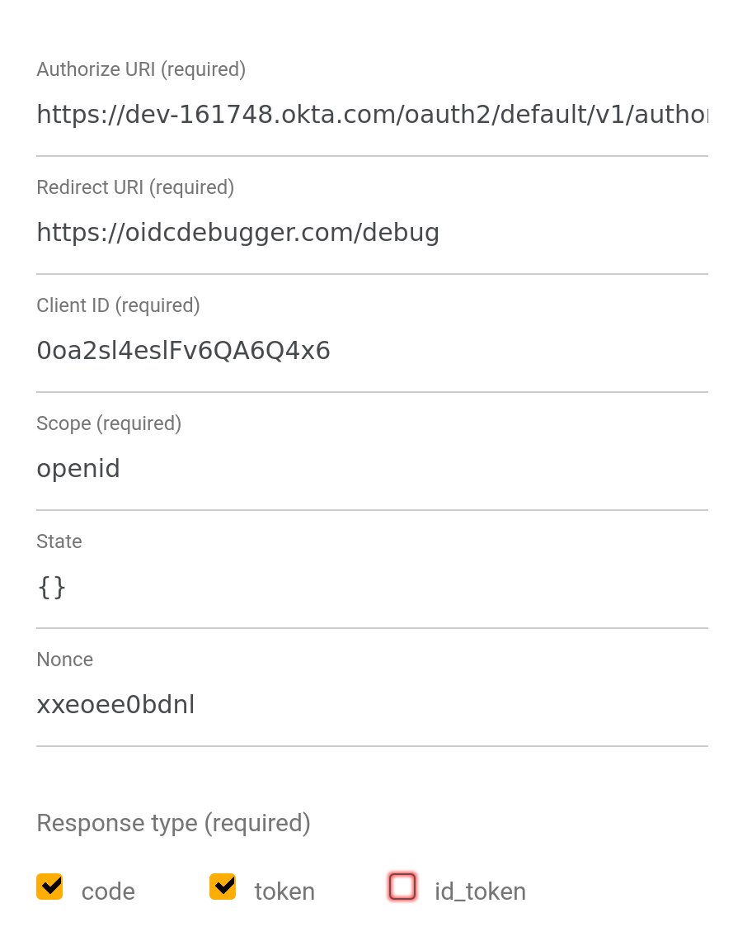Click the "id_token" checkbox label text
The width and height of the screenshot is (752, 941).
click(480, 891)
